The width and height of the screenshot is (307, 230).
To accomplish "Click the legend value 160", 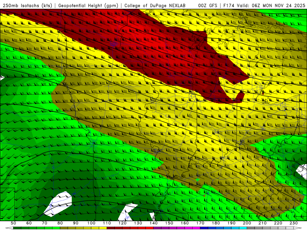I will tap(185, 223).
